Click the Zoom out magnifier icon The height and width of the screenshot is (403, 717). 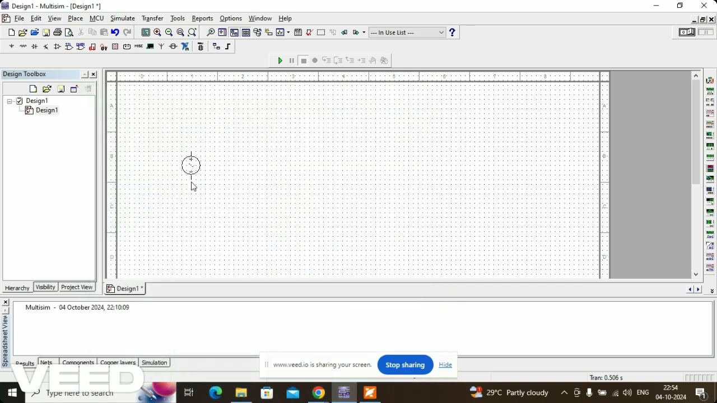point(169,32)
